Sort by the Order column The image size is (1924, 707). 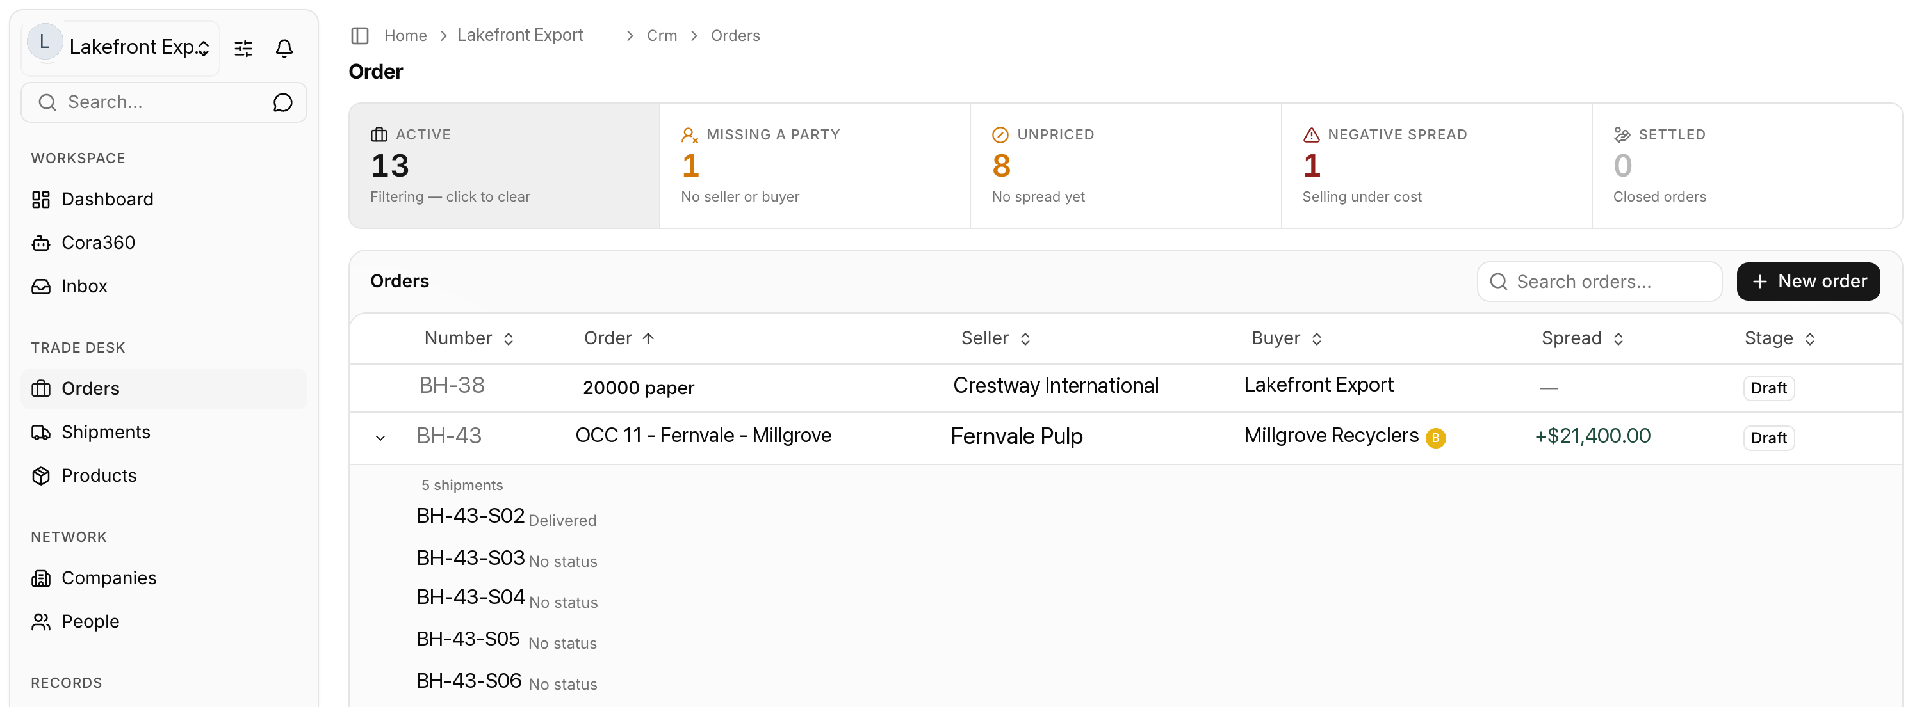coord(619,338)
